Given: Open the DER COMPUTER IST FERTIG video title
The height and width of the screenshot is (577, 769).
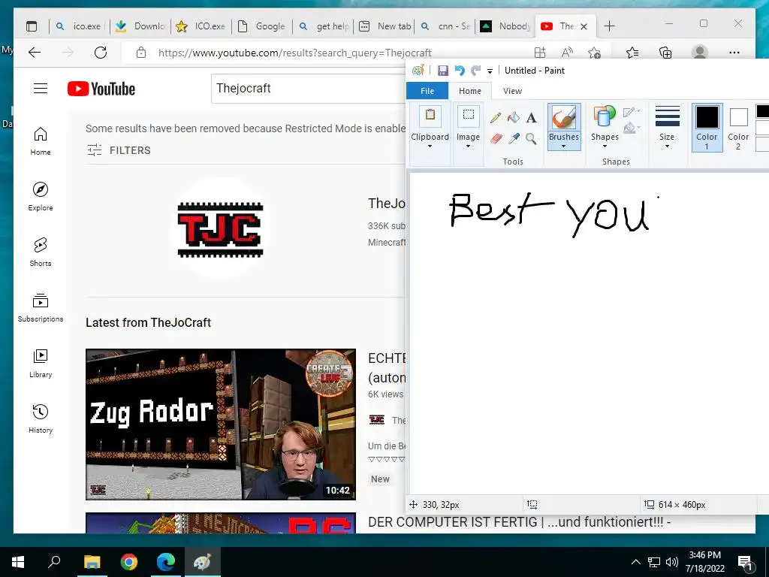Looking at the screenshot, I should (519, 522).
